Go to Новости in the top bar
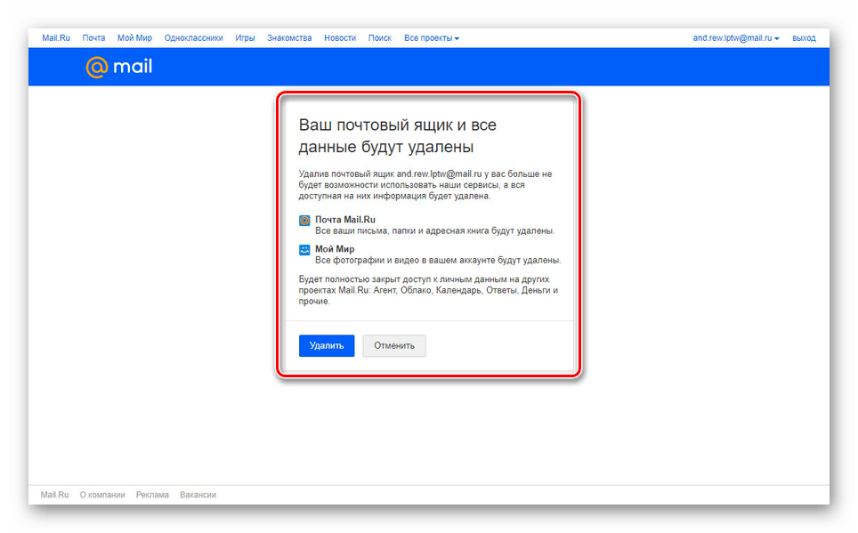This screenshot has height=533, width=858. [x=340, y=38]
